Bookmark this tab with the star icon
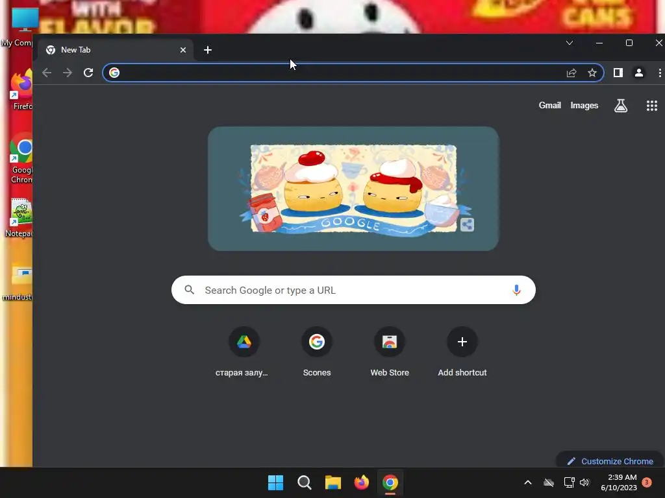 pyautogui.click(x=592, y=73)
